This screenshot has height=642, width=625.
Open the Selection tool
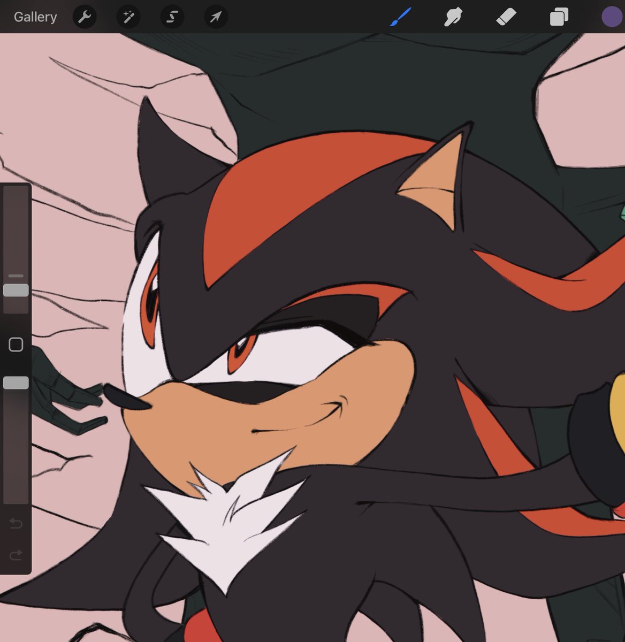tap(172, 17)
